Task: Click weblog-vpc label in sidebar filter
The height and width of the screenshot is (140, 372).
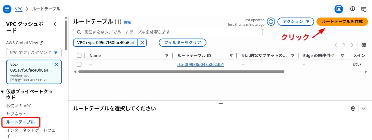Action: (x=19, y=75)
